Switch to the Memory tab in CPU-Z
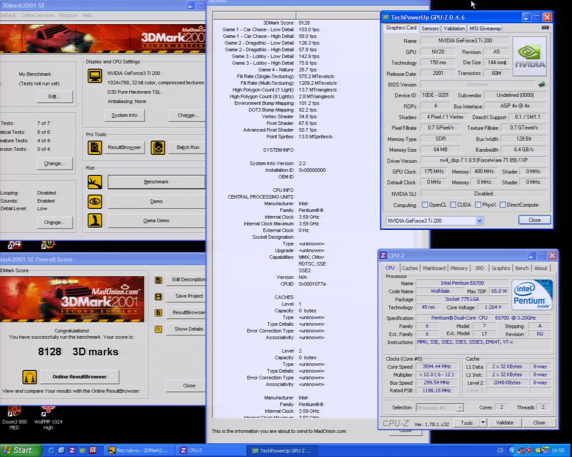 (x=459, y=268)
